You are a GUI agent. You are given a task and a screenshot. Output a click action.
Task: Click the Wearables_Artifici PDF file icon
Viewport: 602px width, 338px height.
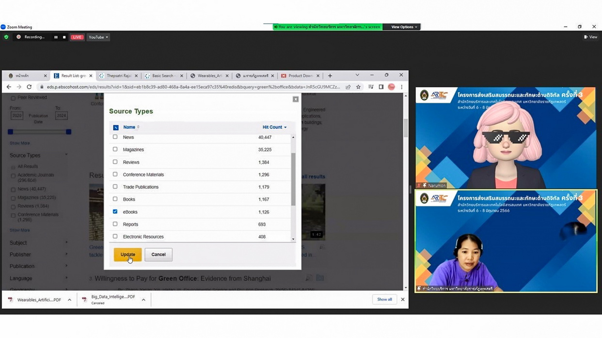[x=11, y=300]
